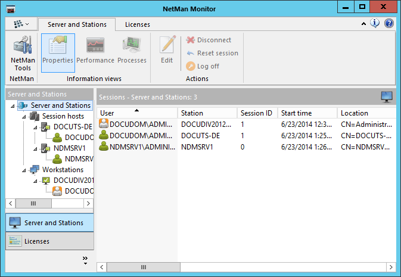Show the Processes information view
Viewport: 401px width, 277px height.
[132, 52]
